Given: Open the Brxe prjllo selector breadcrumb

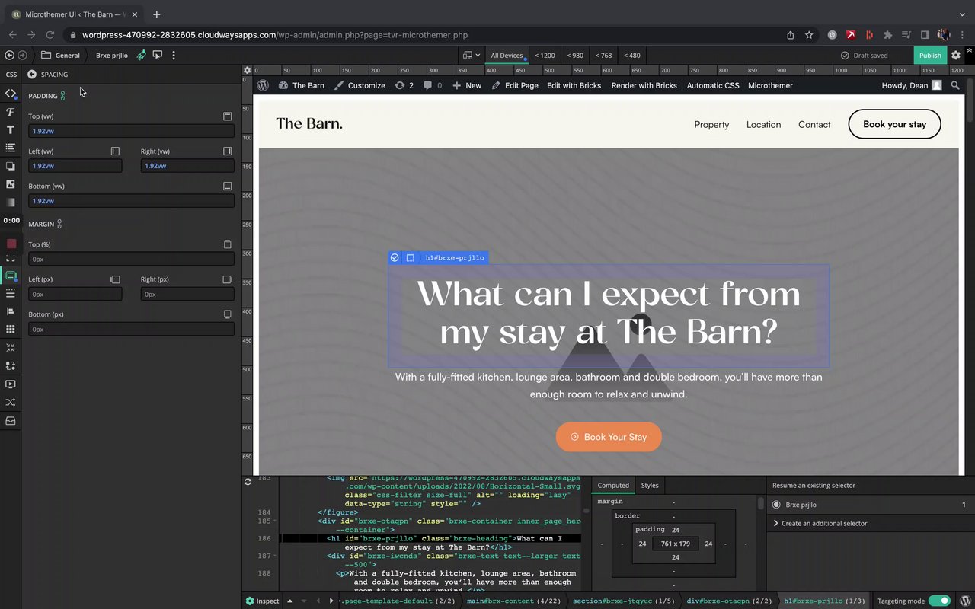Looking at the screenshot, I should [112, 55].
